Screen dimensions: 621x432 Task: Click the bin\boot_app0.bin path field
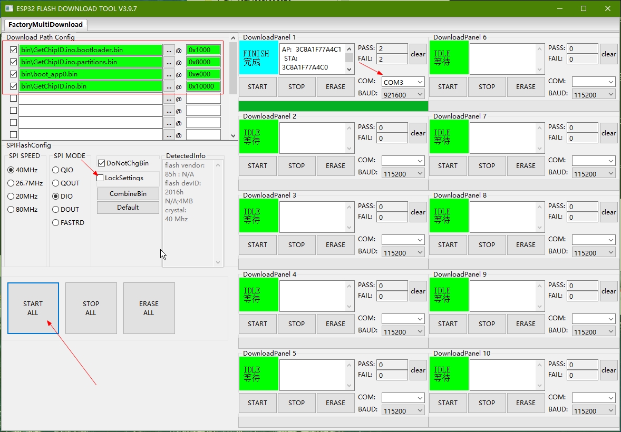(x=91, y=74)
